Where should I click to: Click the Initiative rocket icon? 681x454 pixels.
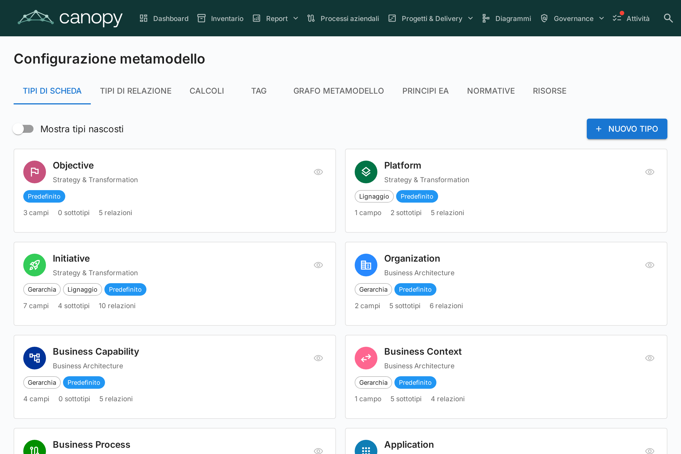pos(35,265)
